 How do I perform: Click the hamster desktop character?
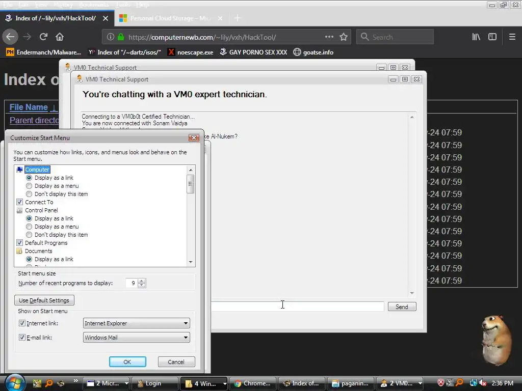pyautogui.click(x=497, y=340)
